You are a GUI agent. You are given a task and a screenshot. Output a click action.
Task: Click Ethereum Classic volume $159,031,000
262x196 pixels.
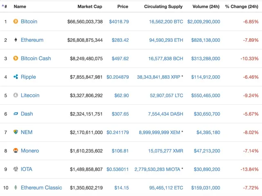coord(206,188)
